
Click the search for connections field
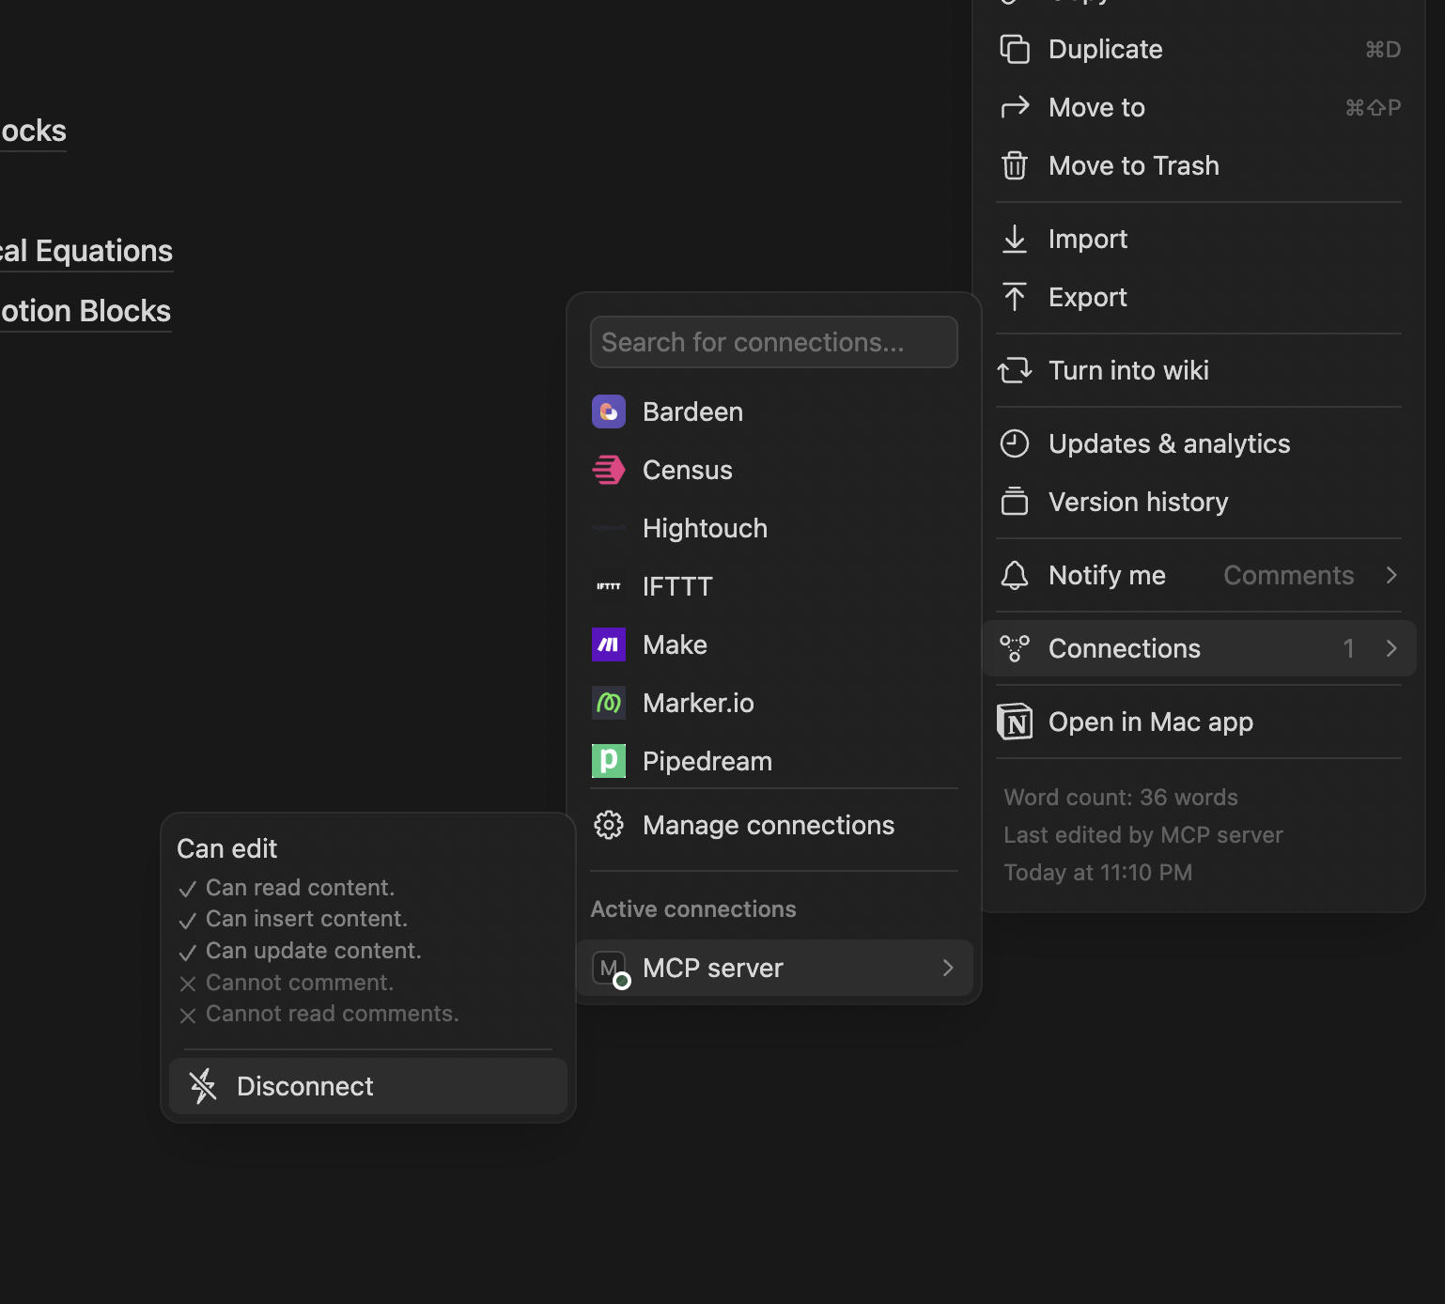[772, 342]
